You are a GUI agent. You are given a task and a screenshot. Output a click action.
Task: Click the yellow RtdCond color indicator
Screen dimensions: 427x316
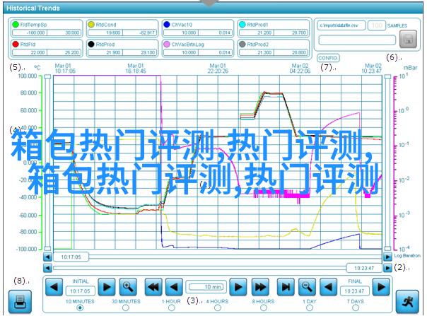pos(91,25)
